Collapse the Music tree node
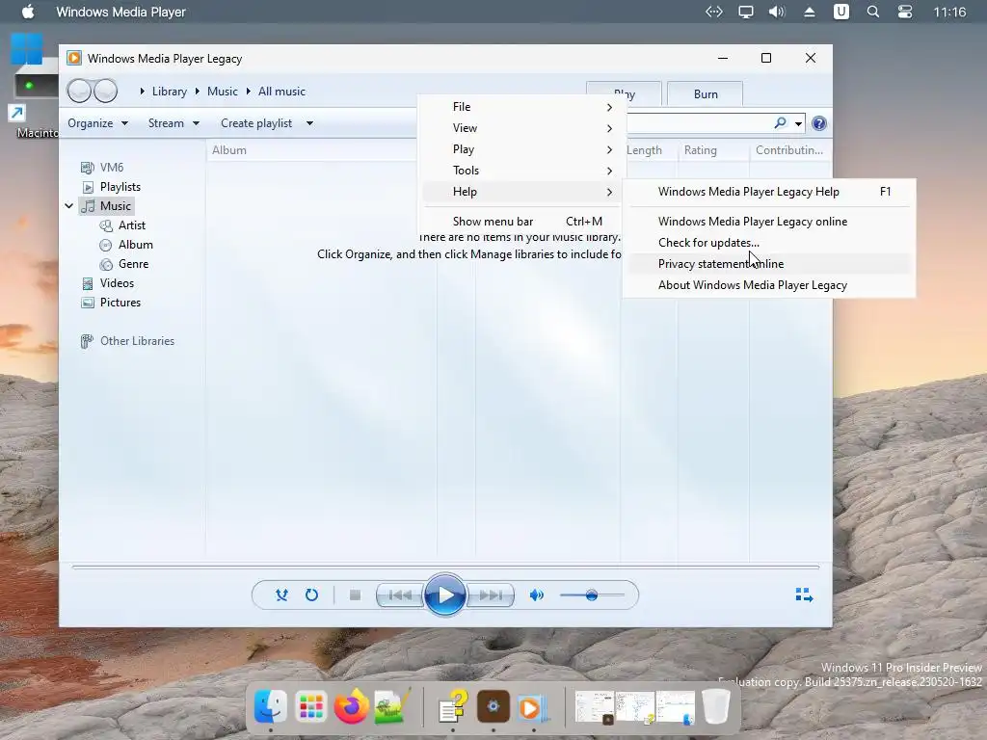 tap(69, 206)
